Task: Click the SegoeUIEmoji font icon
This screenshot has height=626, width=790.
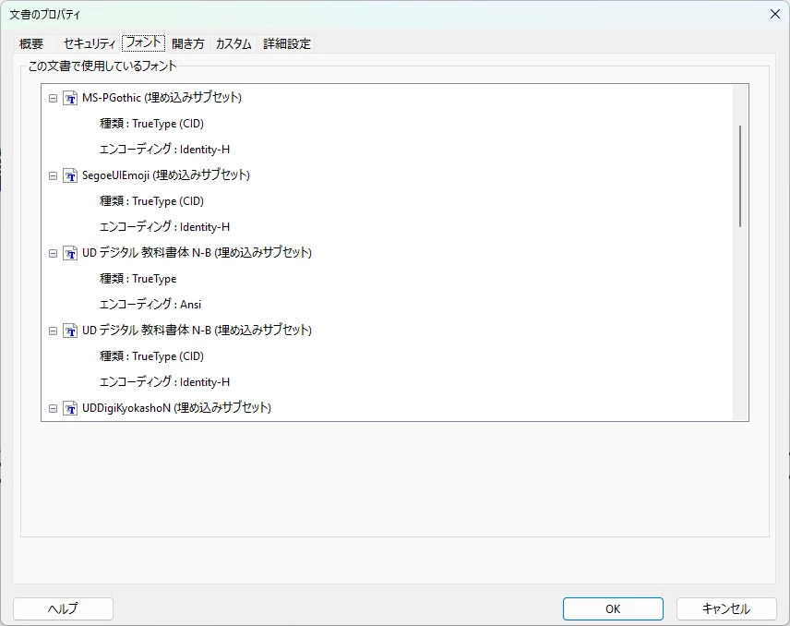Action: [70, 176]
